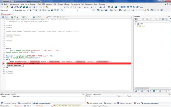Viewport: 171px width, 107px height.
Task: Collapse the basic project tree node
Action: (135, 24)
